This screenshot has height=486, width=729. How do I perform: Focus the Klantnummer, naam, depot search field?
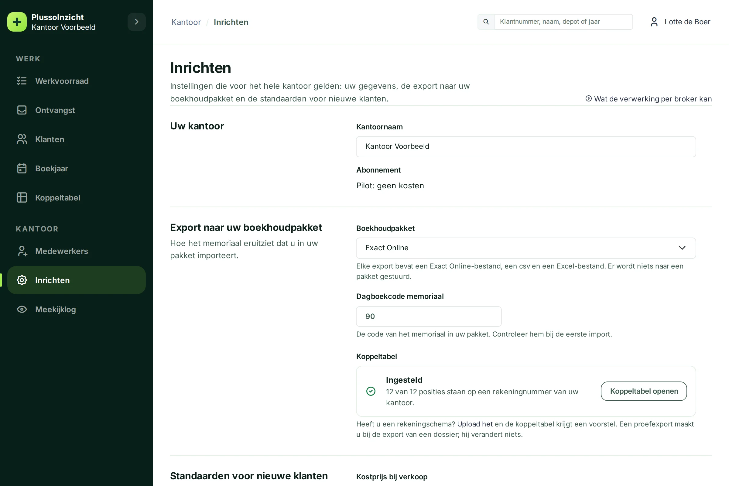click(x=563, y=22)
